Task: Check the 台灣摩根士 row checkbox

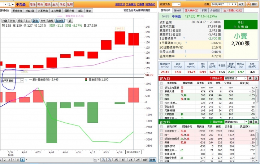Action: [x=161, y=131]
